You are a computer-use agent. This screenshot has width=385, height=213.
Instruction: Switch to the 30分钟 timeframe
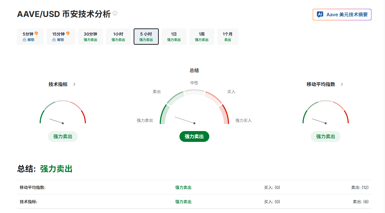click(90, 37)
